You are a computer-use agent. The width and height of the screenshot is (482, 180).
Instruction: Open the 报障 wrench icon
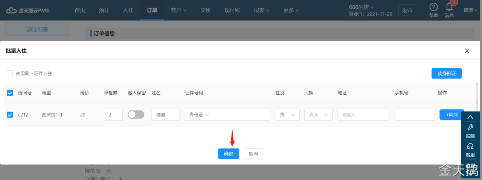[470, 128]
